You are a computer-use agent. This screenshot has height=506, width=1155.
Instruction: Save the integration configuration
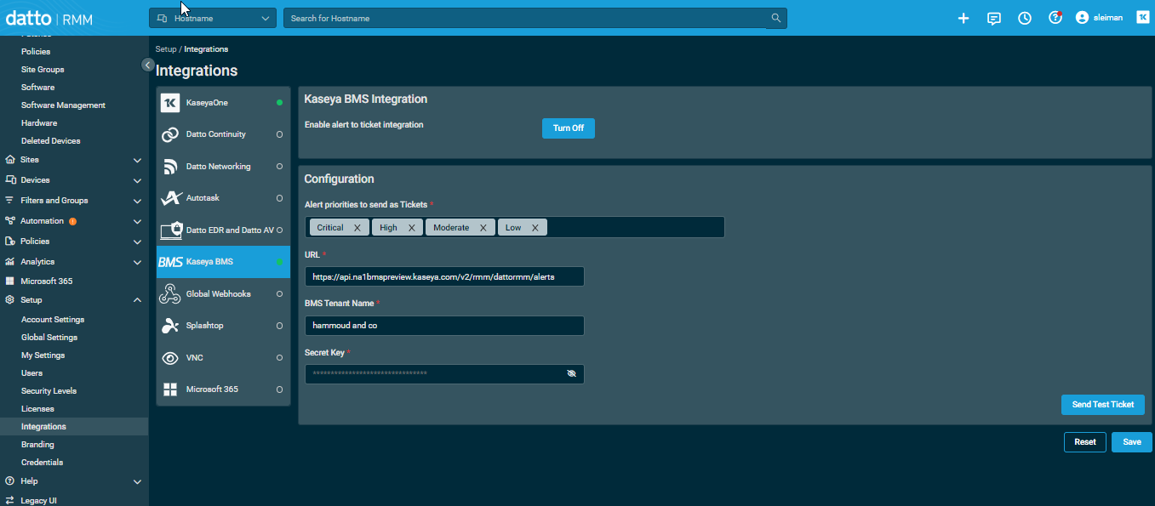point(1131,442)
